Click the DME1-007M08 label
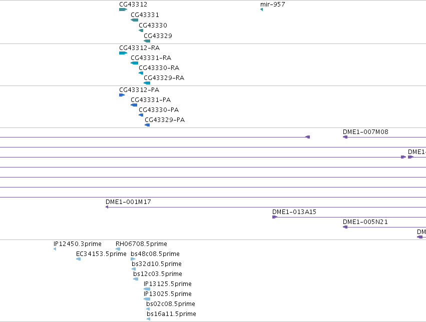Viewport: 426px width, 322px height. click(x=366, y=132)
